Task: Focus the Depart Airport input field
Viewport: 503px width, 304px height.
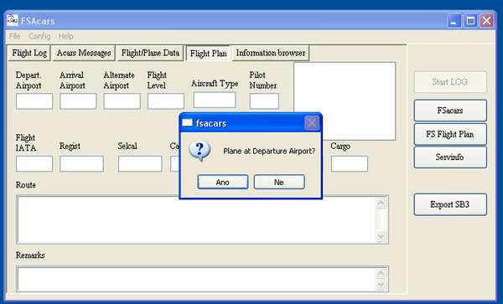Action: (34, 101)
